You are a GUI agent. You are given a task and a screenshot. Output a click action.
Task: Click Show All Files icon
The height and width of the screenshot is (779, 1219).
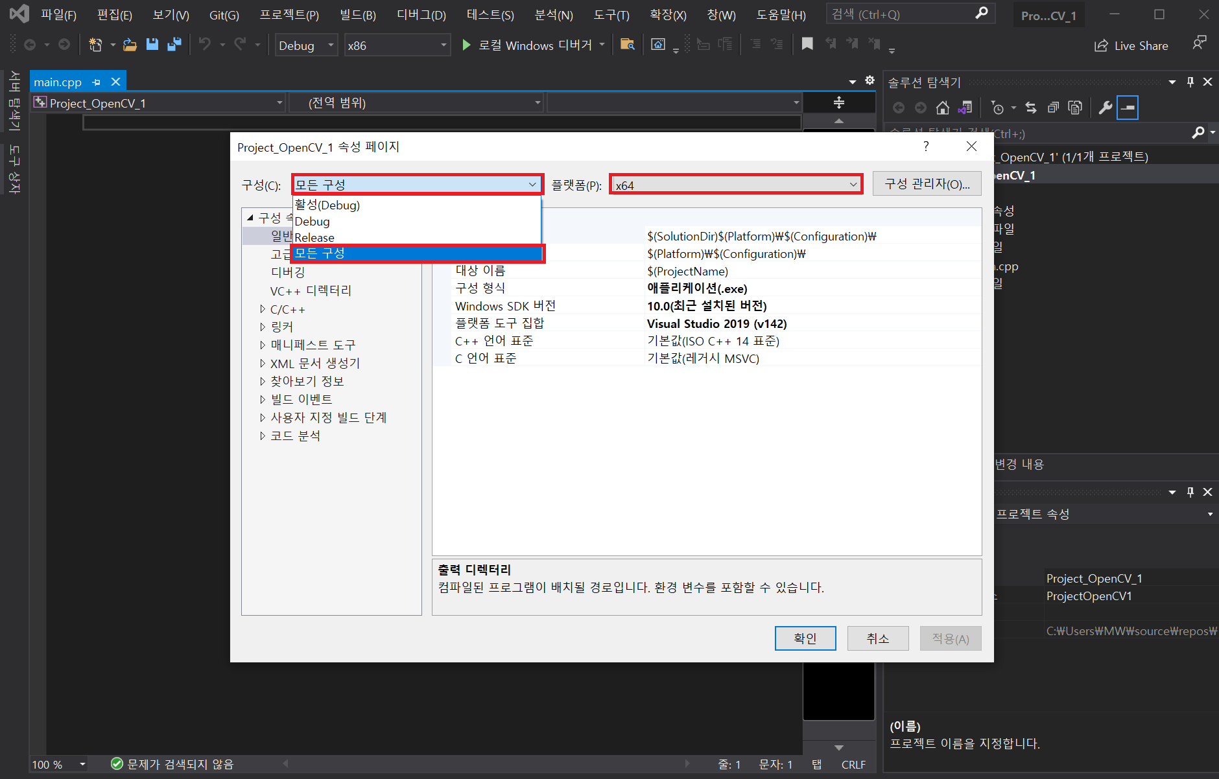pyautogui.click(x=1075, y=108)
